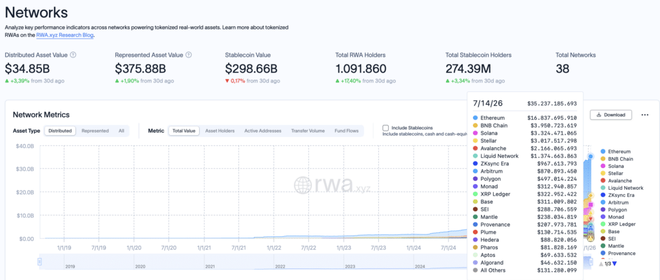This screenshot has width=660, height=280.
Task: Open the info icon beside Represented Asset Value
Action: [189, 55]
